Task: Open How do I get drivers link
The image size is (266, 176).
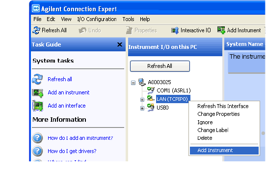Action: pos(72,151)
